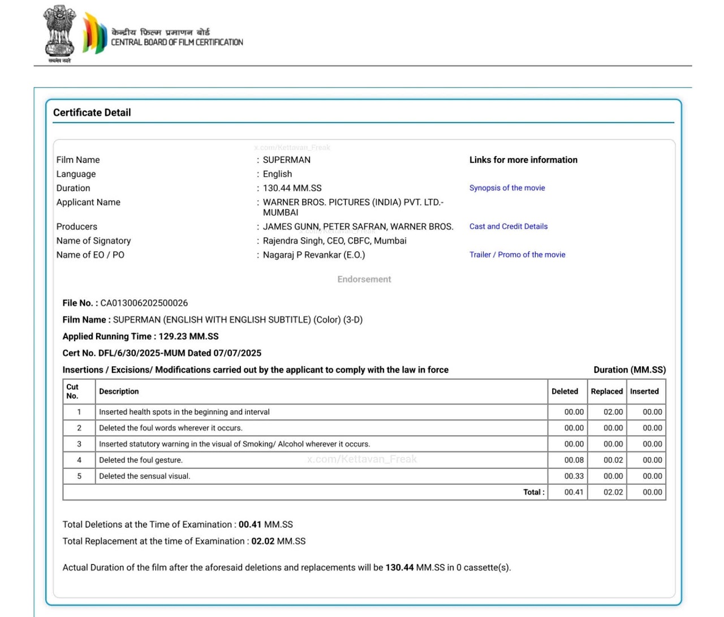Select row Inserted statutory warning Smoking/Alcohol
The width and height of the screenshot is (724, 617).
pyautogui.click(x=364, y=444)
